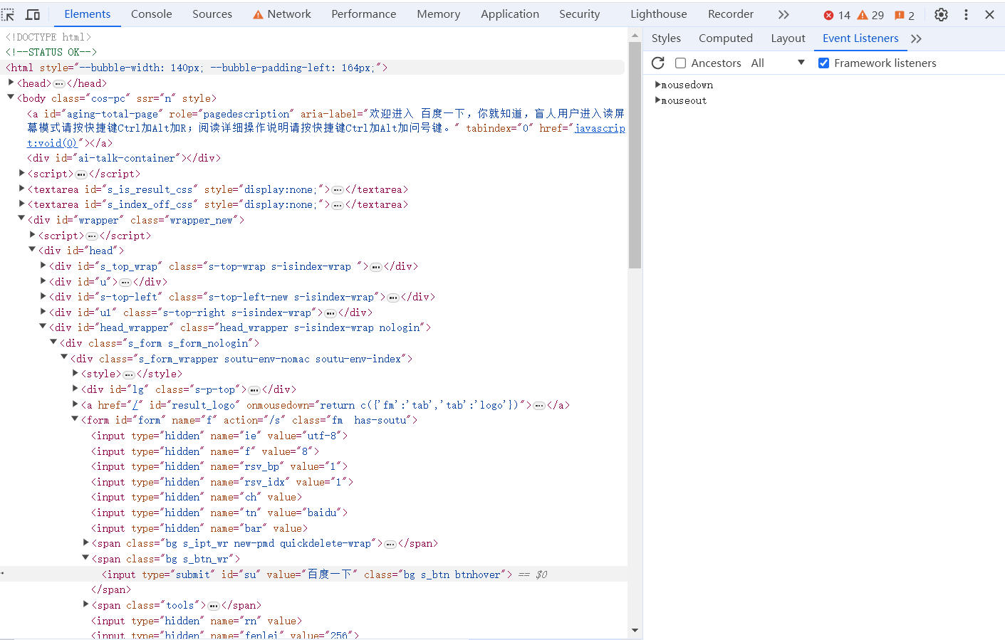Select the hidden input name rsv_bp node

pyautogui.click(x=219, y=466)
